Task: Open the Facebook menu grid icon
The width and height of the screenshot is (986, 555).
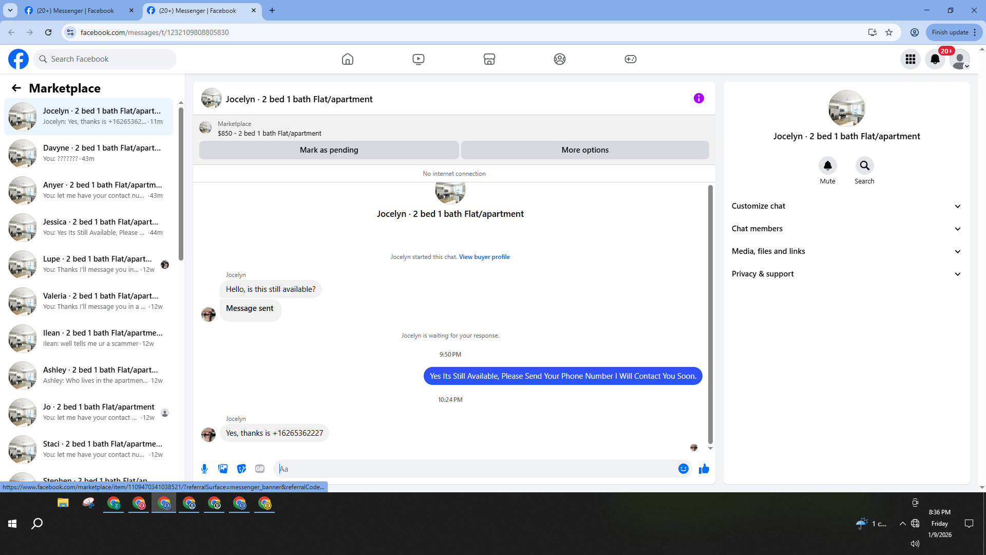Action: click(910, 59)
